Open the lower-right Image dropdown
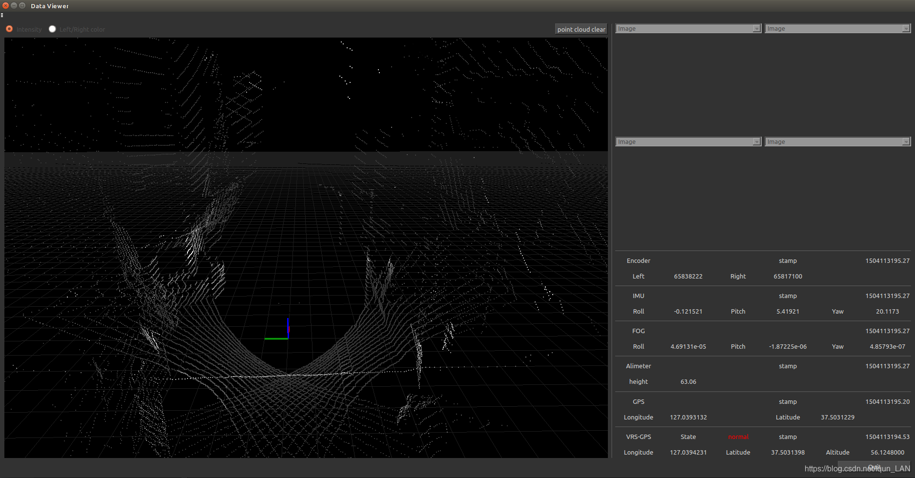The width and height of the screenshot is (915, 478). pos(837,142)
